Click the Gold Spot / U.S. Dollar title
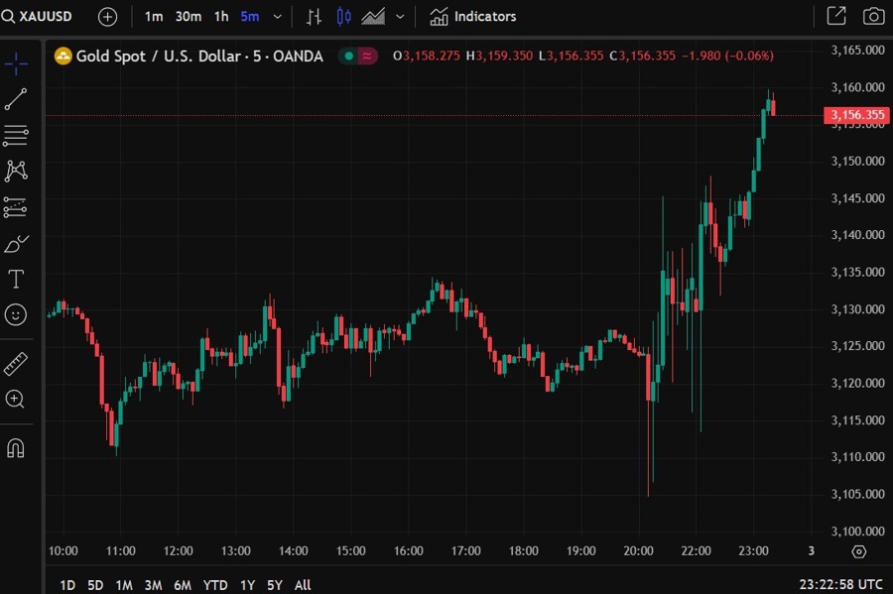Viewport: 893px width, 594px height. coord(199,56)
